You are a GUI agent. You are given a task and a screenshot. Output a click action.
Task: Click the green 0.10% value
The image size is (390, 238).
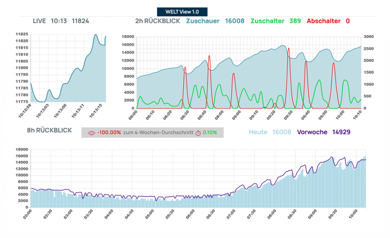click(210, 133)
